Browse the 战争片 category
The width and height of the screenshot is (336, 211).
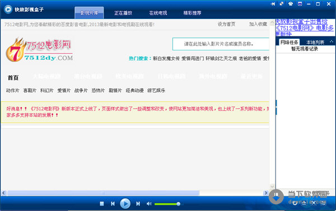coord(81,90)
